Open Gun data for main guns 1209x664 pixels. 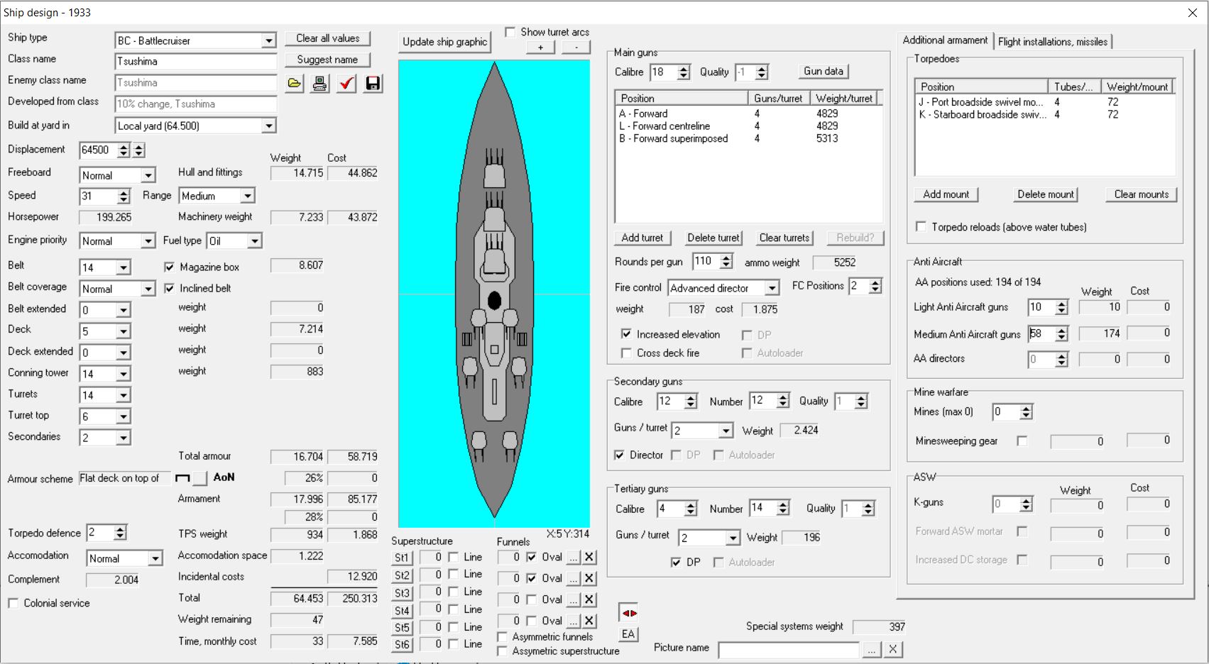pyautogui.click(x=824, y=72)
